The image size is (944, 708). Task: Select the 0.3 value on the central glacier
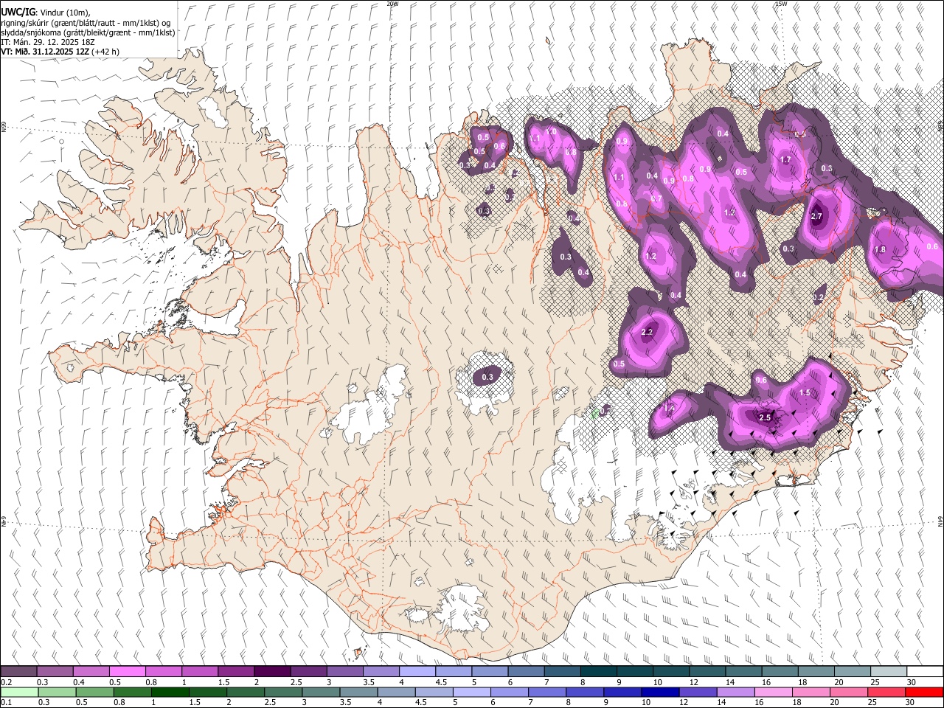tap(487, 378)
